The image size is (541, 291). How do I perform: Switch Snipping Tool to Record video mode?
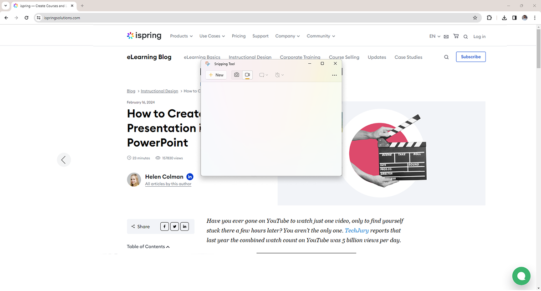(x=247, y=75)
